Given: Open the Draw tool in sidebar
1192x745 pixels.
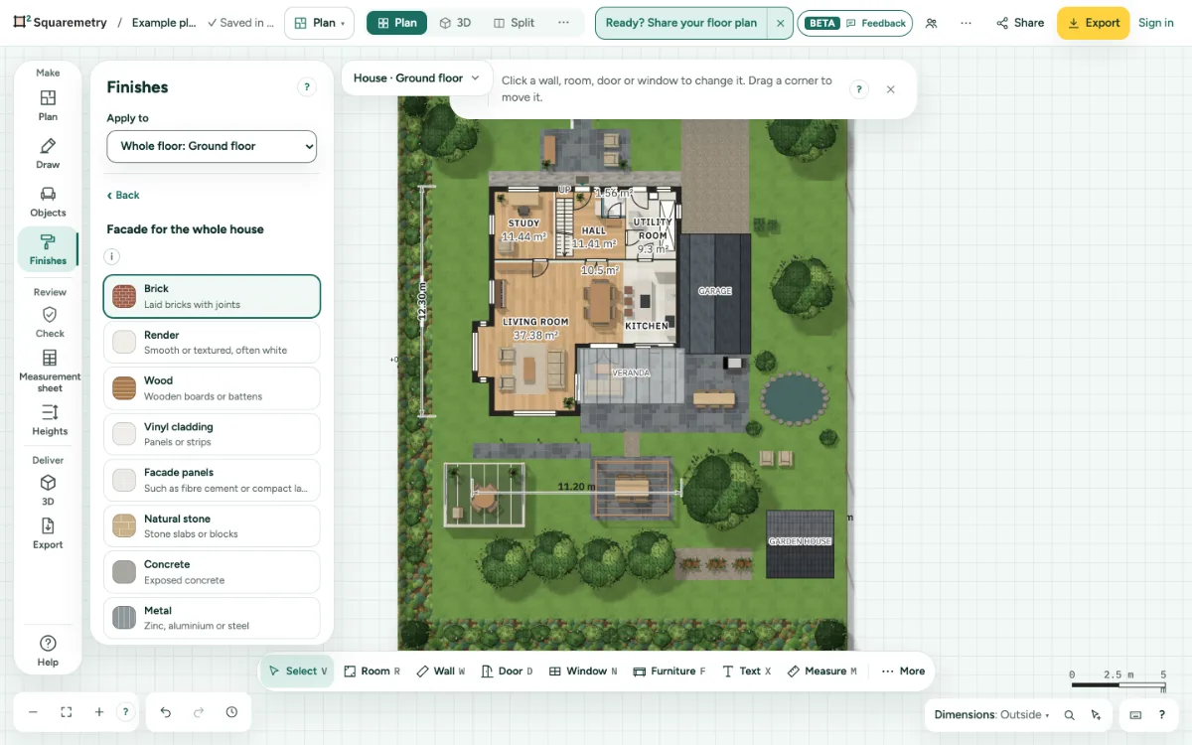Looking at the screenshot, I should click(48, 153).
